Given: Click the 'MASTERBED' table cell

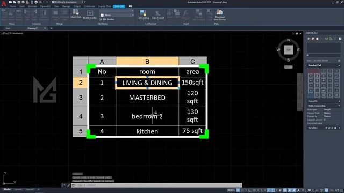Looking at the screenshot, I should coord(147,98).
